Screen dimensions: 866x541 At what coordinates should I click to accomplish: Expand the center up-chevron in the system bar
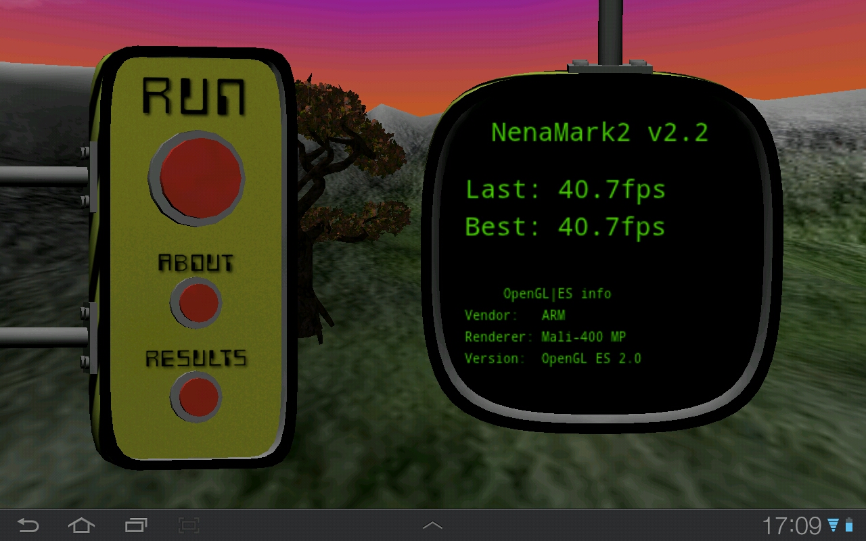(433, 525)
